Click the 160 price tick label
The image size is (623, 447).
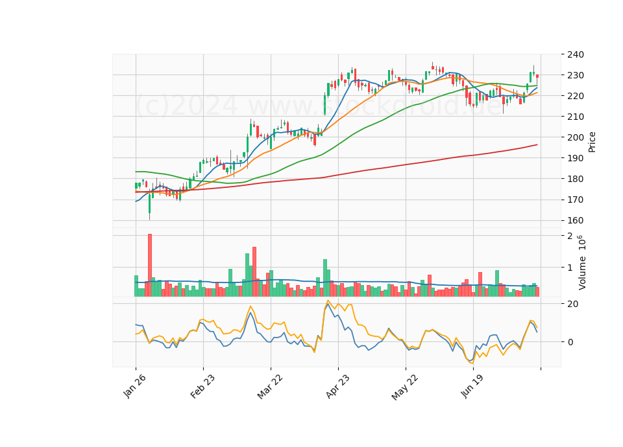[x=576, y=220]
